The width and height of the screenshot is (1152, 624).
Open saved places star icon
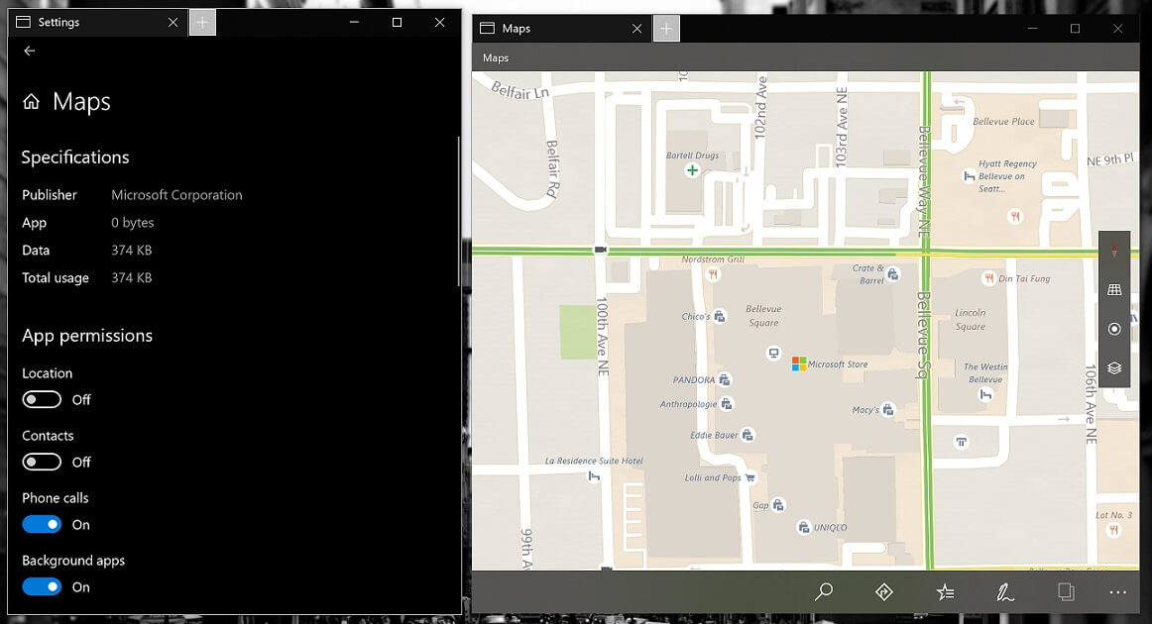pos(946,591)
